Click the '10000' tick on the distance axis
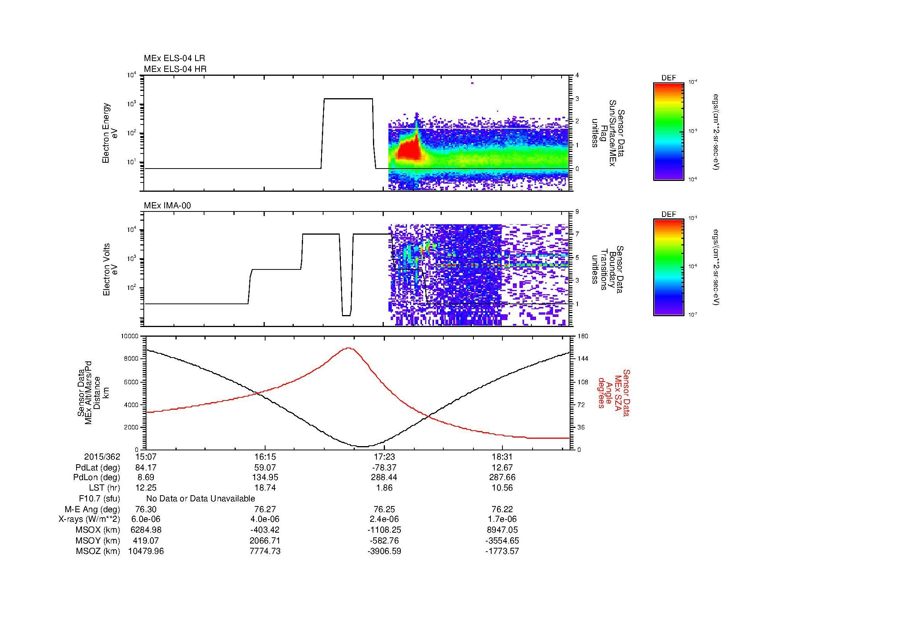 tap(130, 336)
